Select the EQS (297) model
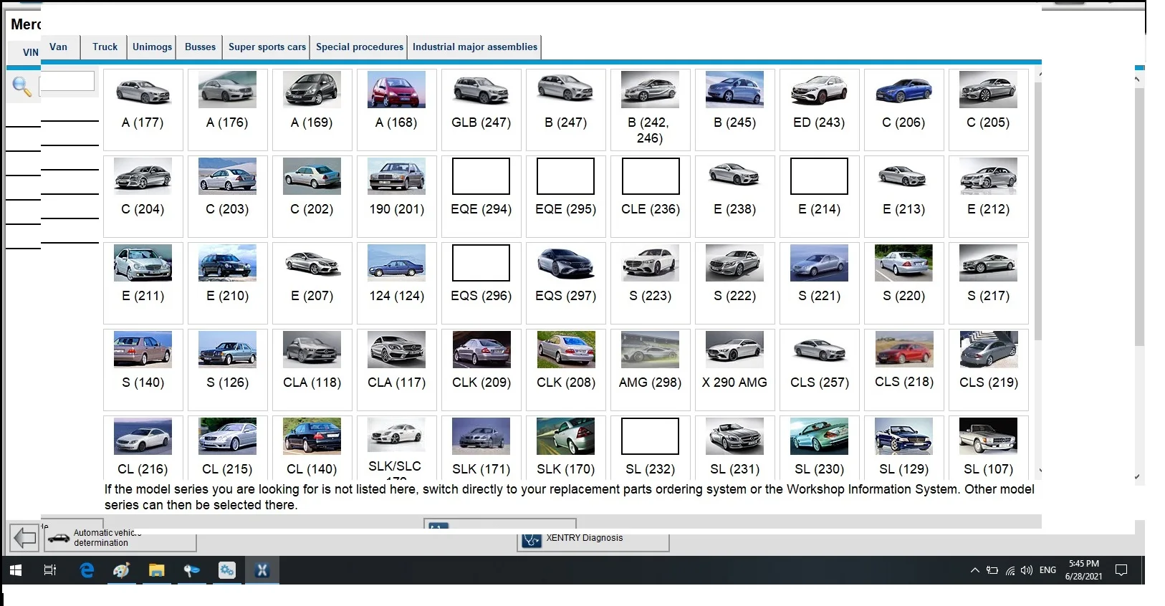This screenshot has height=606, width=1165. (x=566, y=283)
